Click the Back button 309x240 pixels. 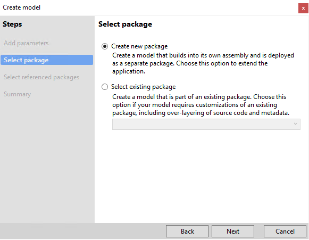point(187,231)
